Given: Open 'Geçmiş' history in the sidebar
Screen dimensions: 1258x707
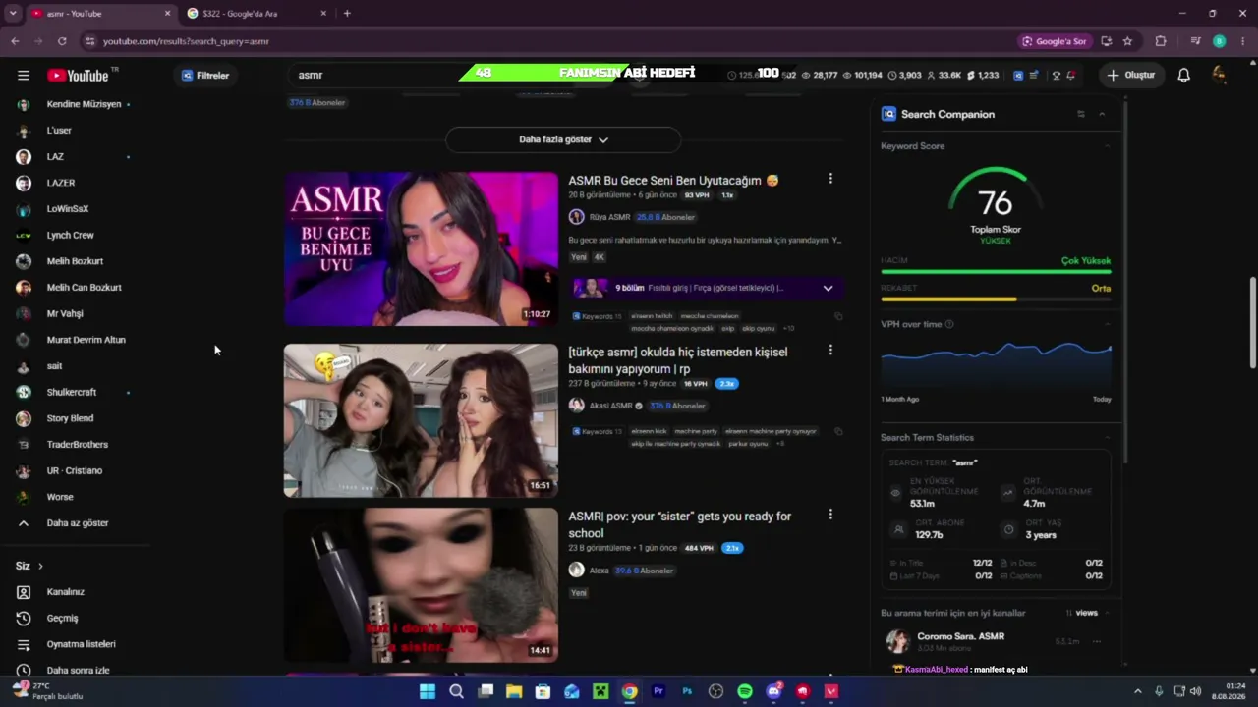Looking at the screenshot, I should pyautogui.click(x=62, y=619).
